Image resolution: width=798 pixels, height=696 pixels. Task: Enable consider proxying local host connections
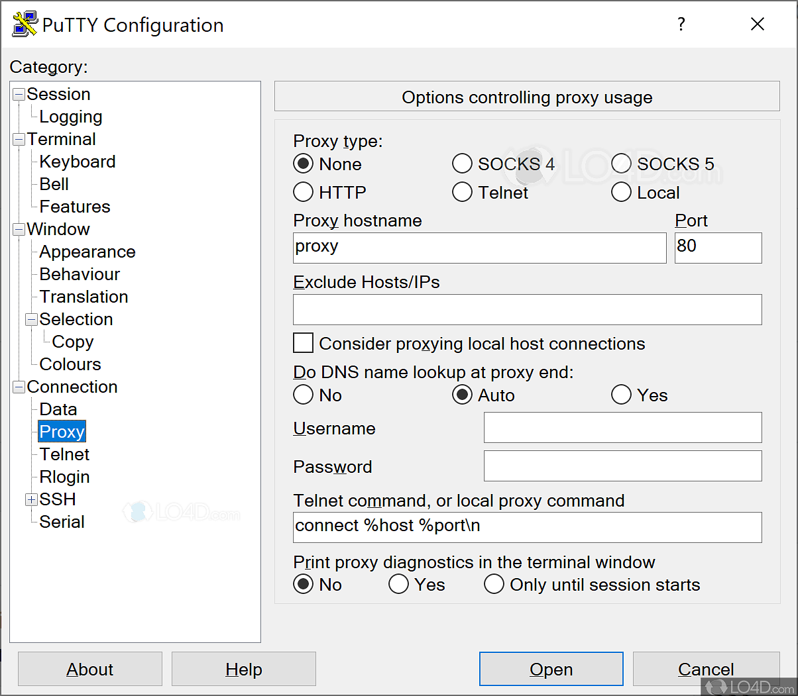point(303,343)
